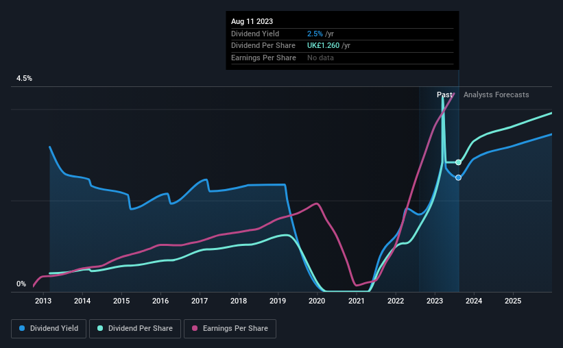Click the blue Dividend Yield legend dot
Viewport: 563px width, 348px height.
point(22,328)
